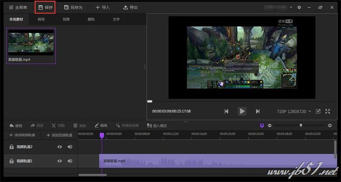Click the preview video image
341x182 pixels.
pyautogui.click(x=242, y=57)
